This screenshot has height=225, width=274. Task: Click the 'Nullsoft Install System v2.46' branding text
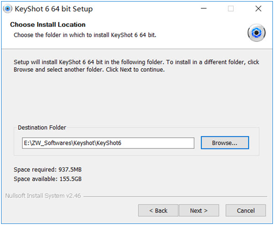coord(43,196)
